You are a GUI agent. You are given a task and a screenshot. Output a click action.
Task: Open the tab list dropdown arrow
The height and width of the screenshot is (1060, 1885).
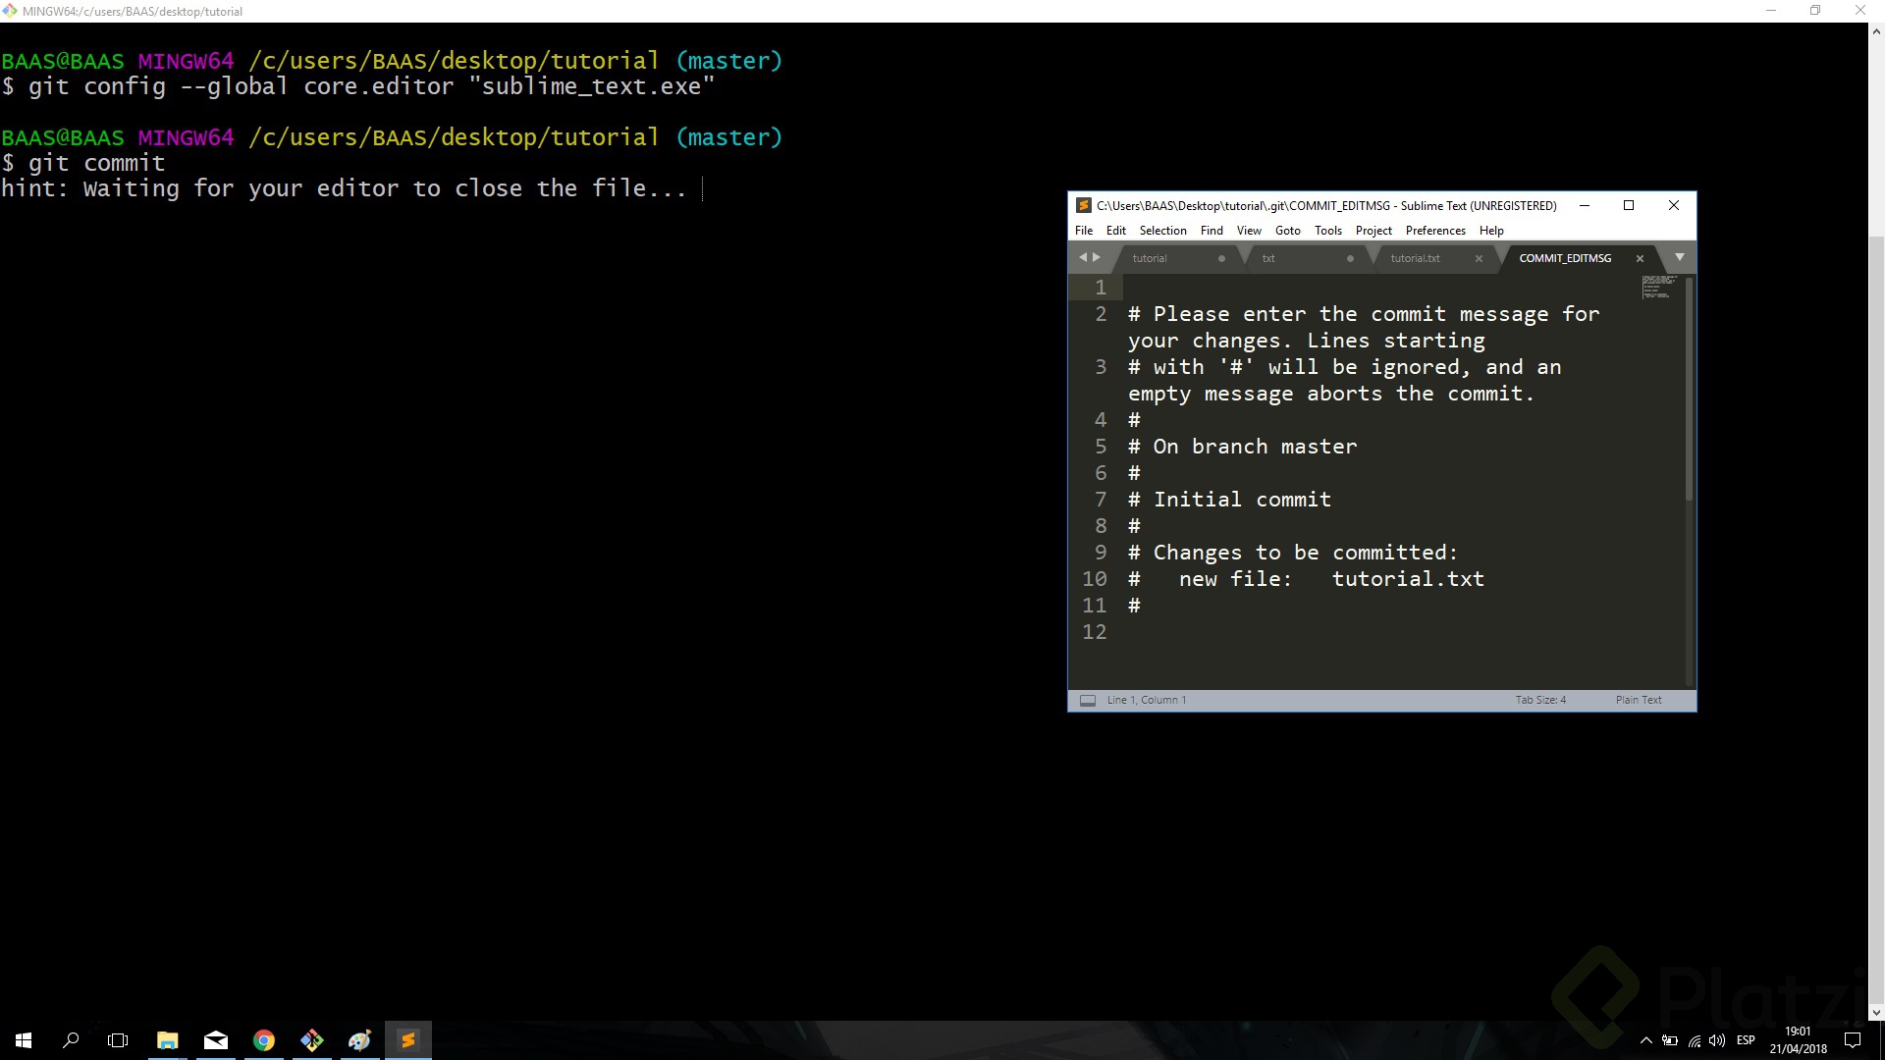point(1680,258)
